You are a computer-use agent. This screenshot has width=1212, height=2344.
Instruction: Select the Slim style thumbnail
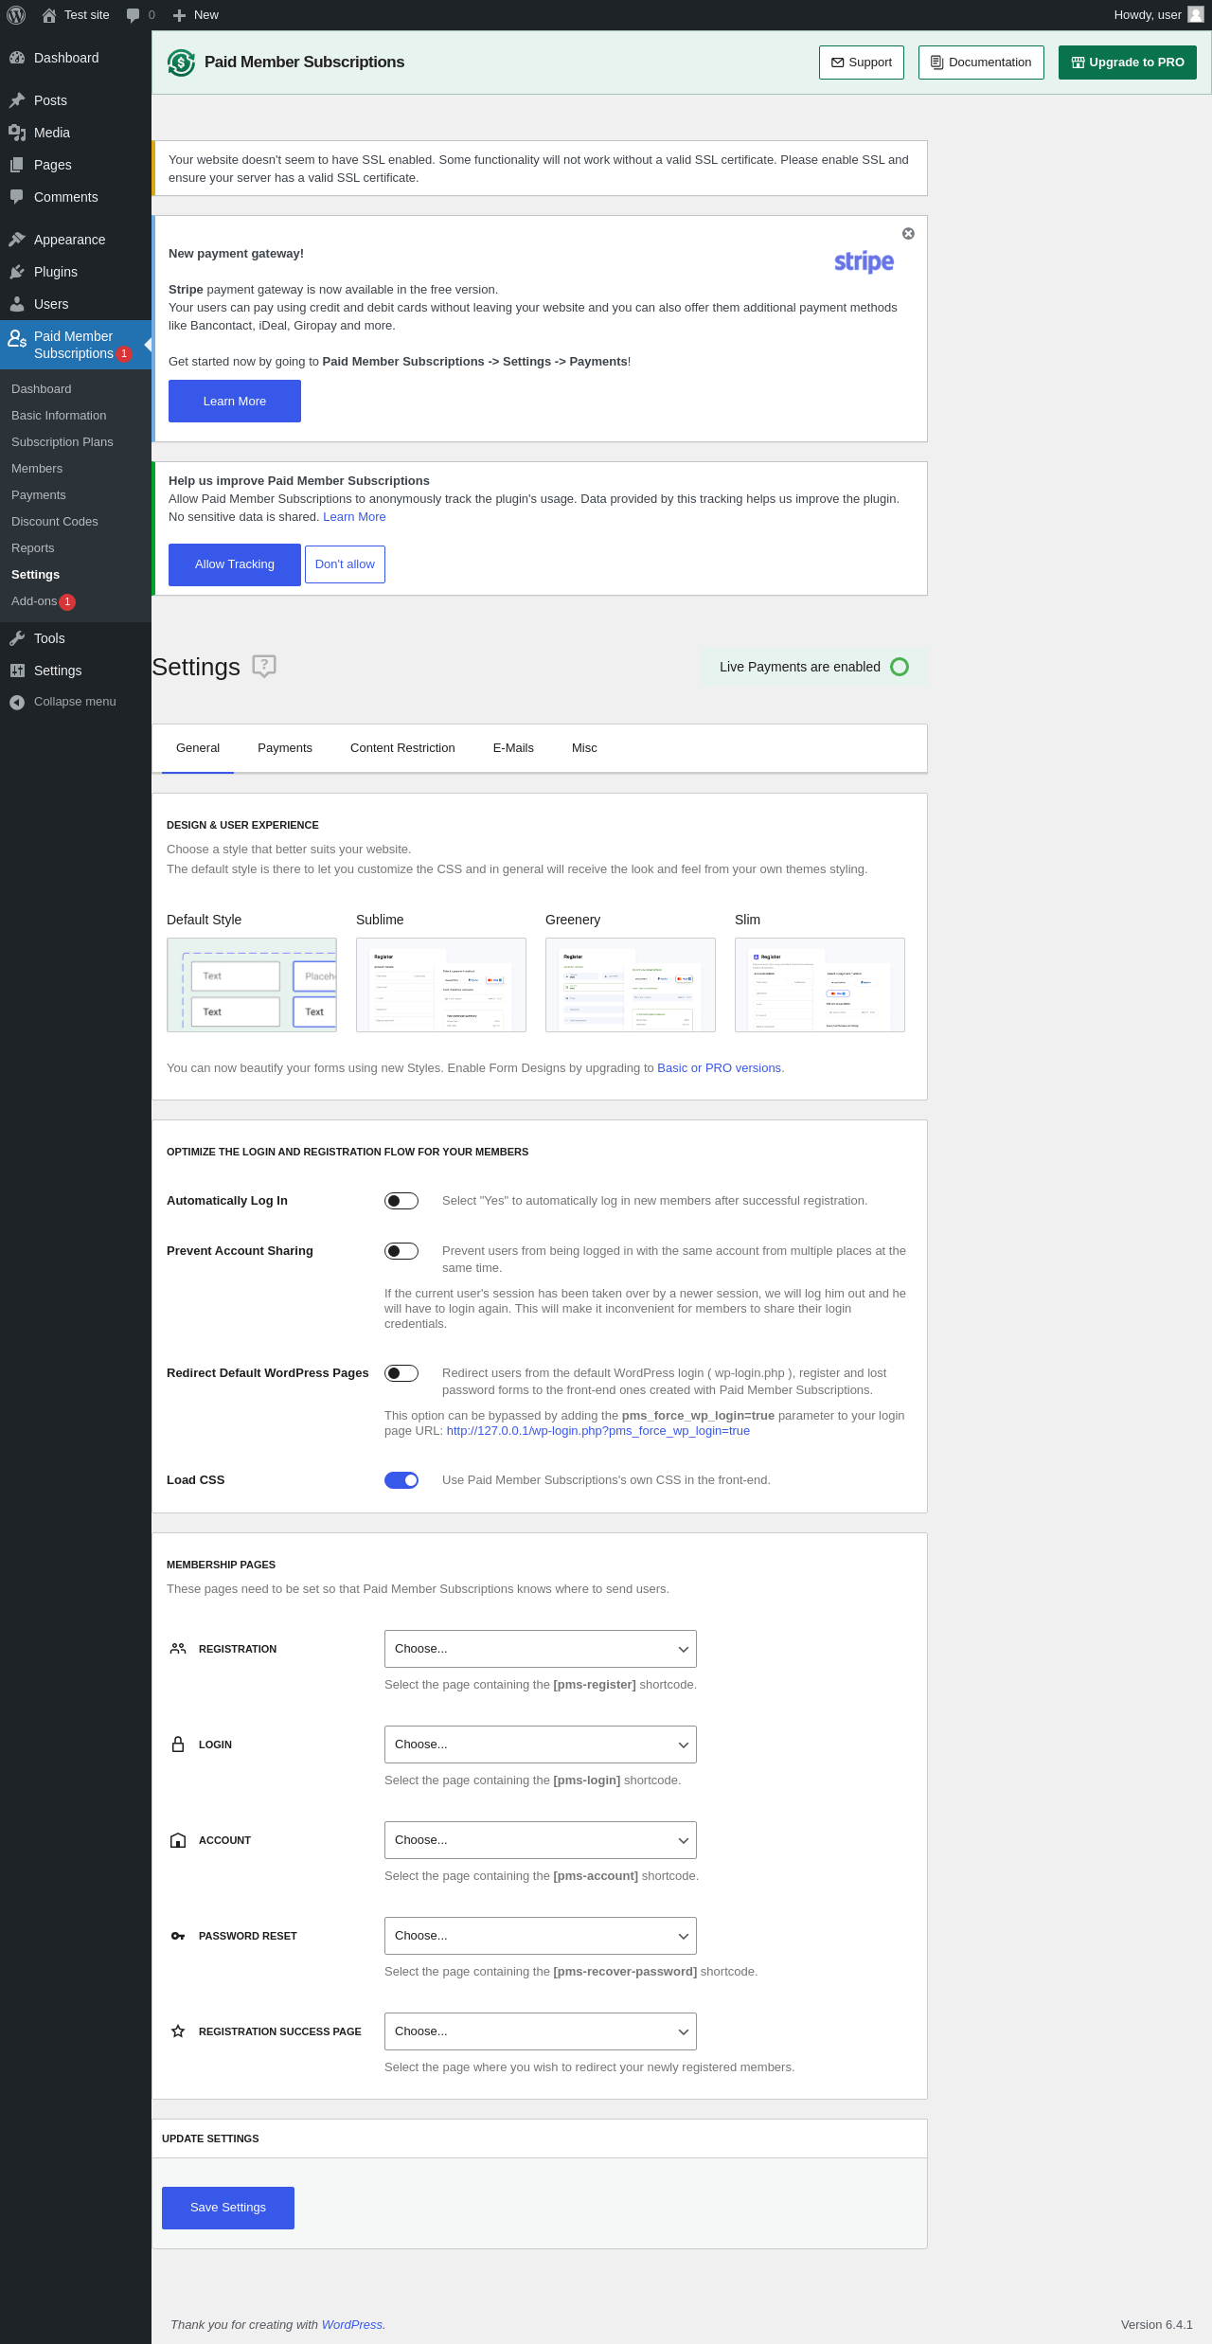(x=820, y=985)
